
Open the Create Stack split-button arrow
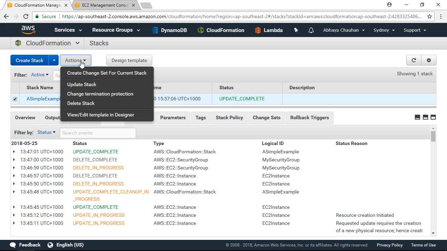54,60
